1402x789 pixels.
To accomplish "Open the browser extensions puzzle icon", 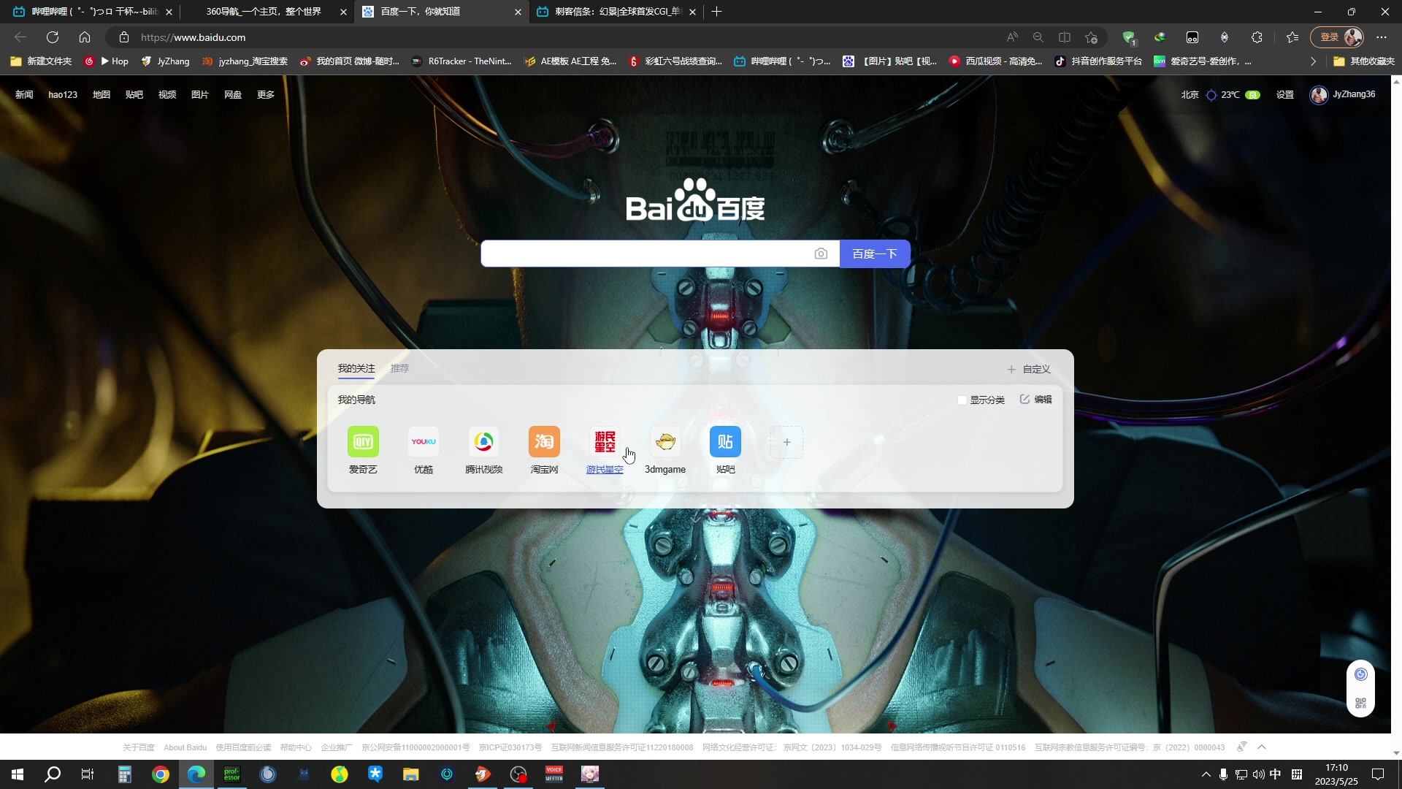I will (x=1257, y=37).
